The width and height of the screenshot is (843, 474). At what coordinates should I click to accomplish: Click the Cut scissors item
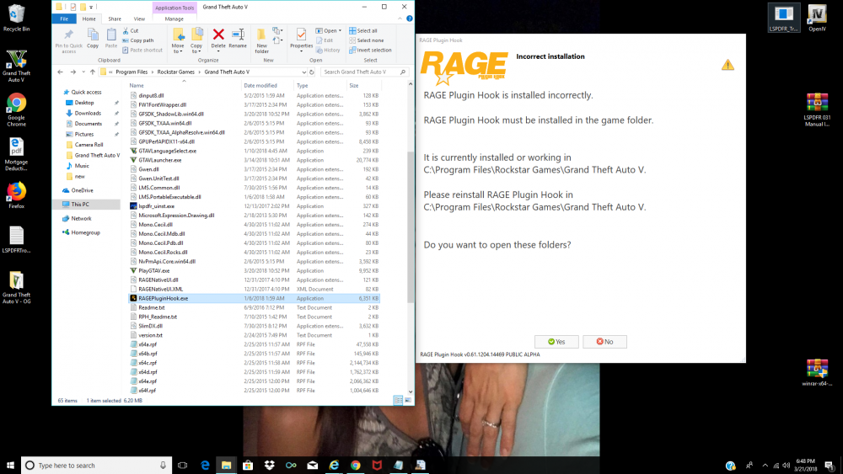(131, 31)
